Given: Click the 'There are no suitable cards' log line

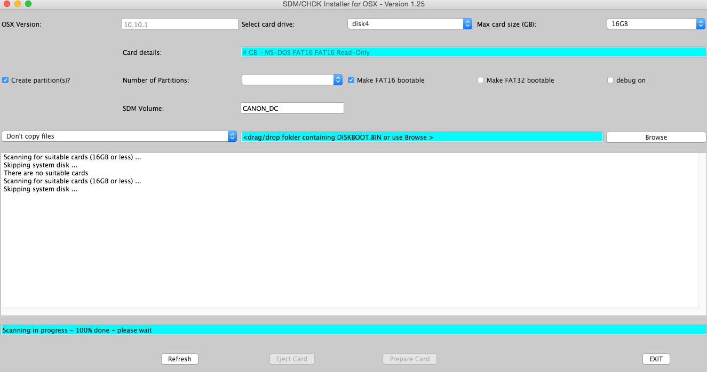Looking at the screenshot, I should 46,173.
